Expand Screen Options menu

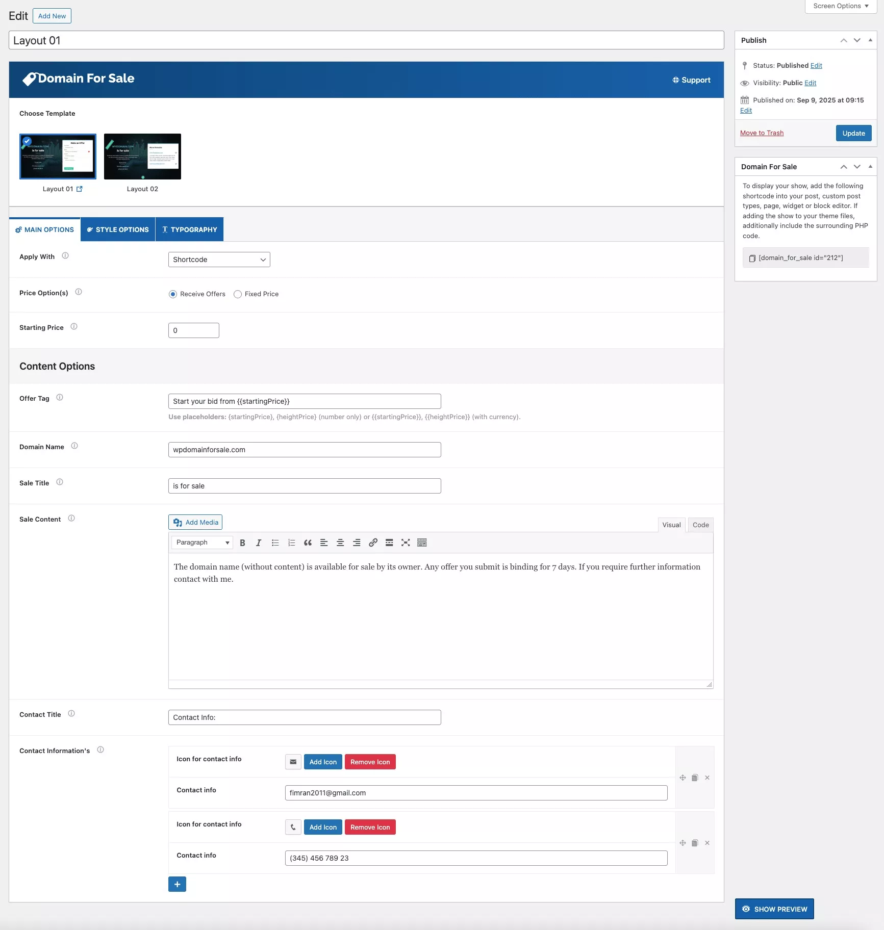coord(840,6)
